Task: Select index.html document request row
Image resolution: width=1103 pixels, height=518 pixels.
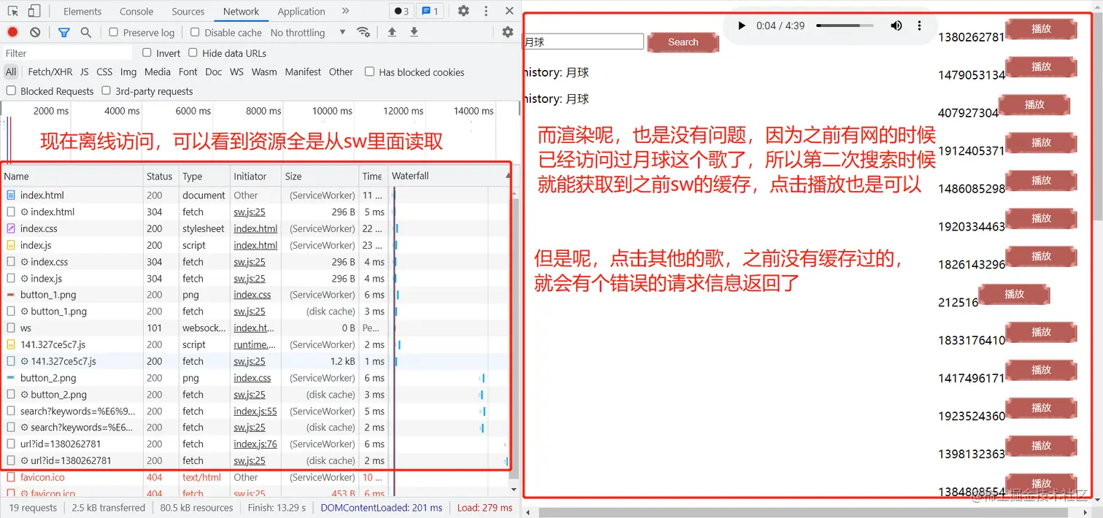Action: pyautogui.click(x=255, y=196)
